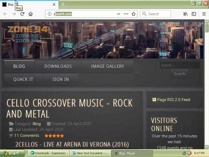Close the Blog tab
209x157 pixels.
coord(54,4)
